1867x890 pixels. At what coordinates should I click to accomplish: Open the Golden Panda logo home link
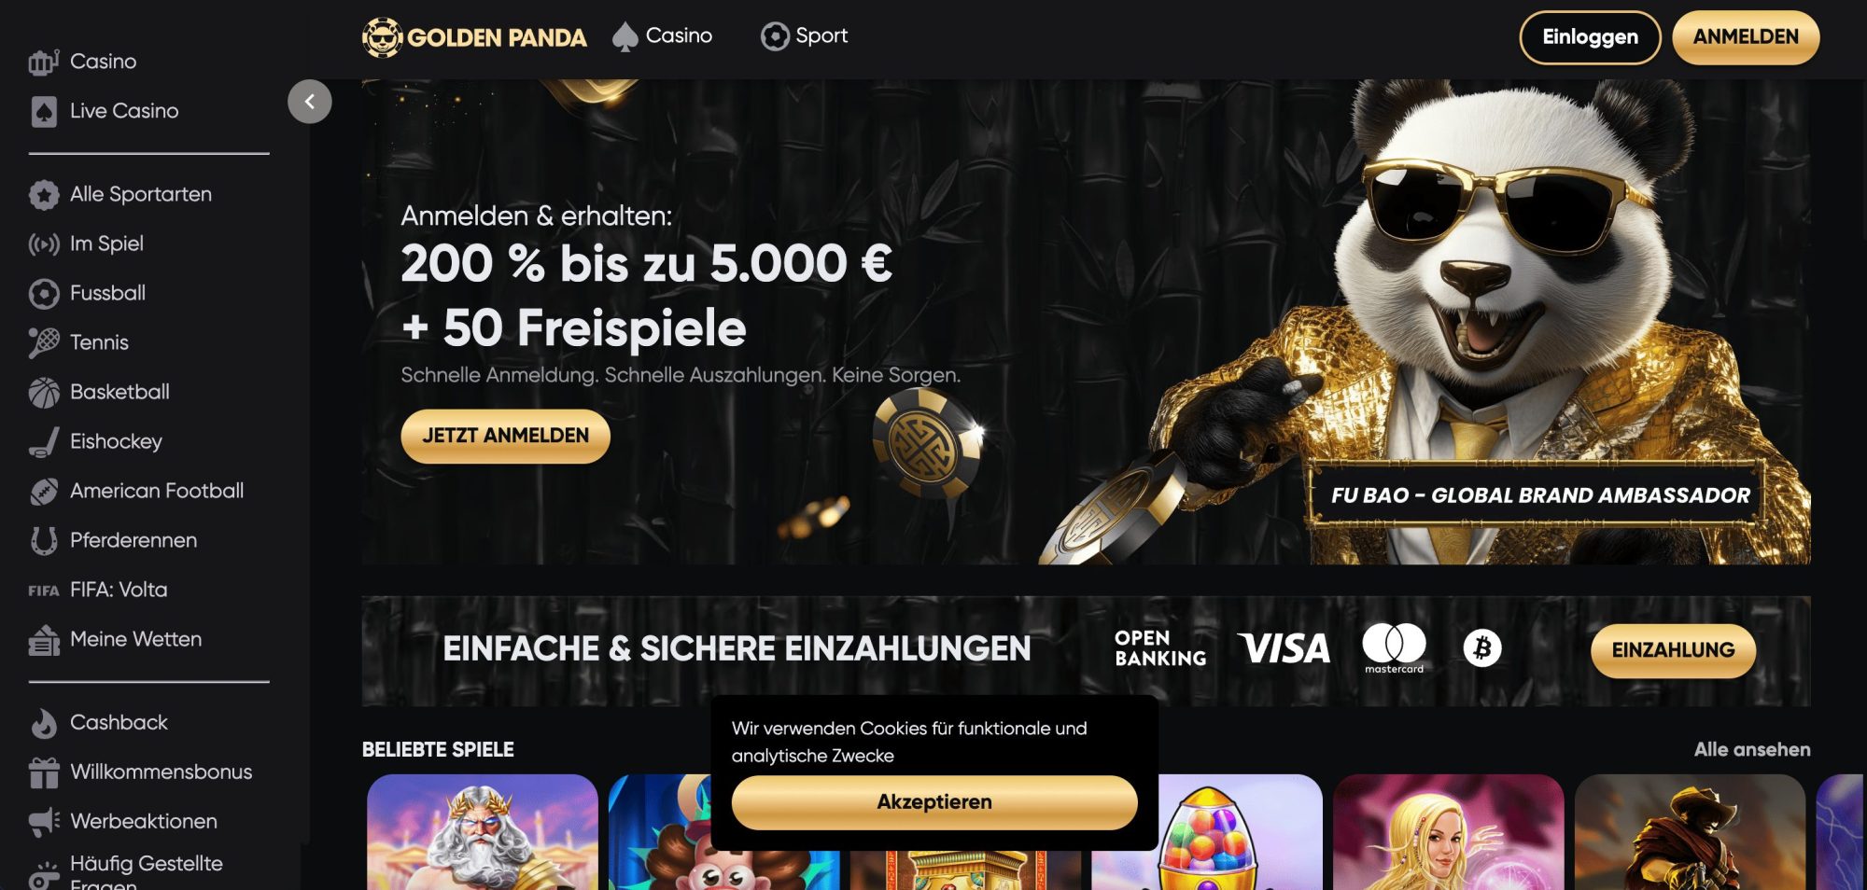pyautogui.click(x=474, y=37)
